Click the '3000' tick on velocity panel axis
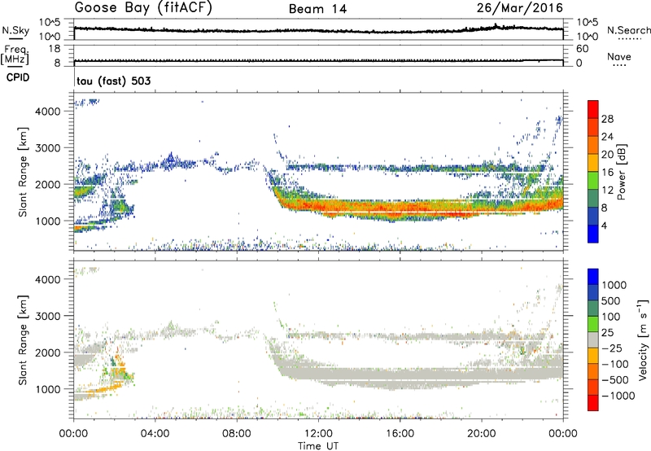Screen dimensions: 651x451 coord(48,316)
